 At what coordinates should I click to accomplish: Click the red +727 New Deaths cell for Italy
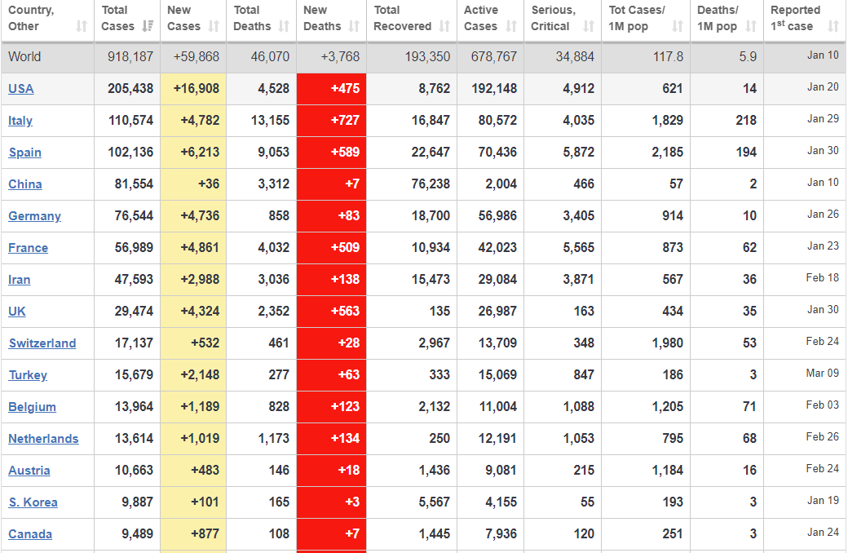pyautogui.click(x=331, y=121)
